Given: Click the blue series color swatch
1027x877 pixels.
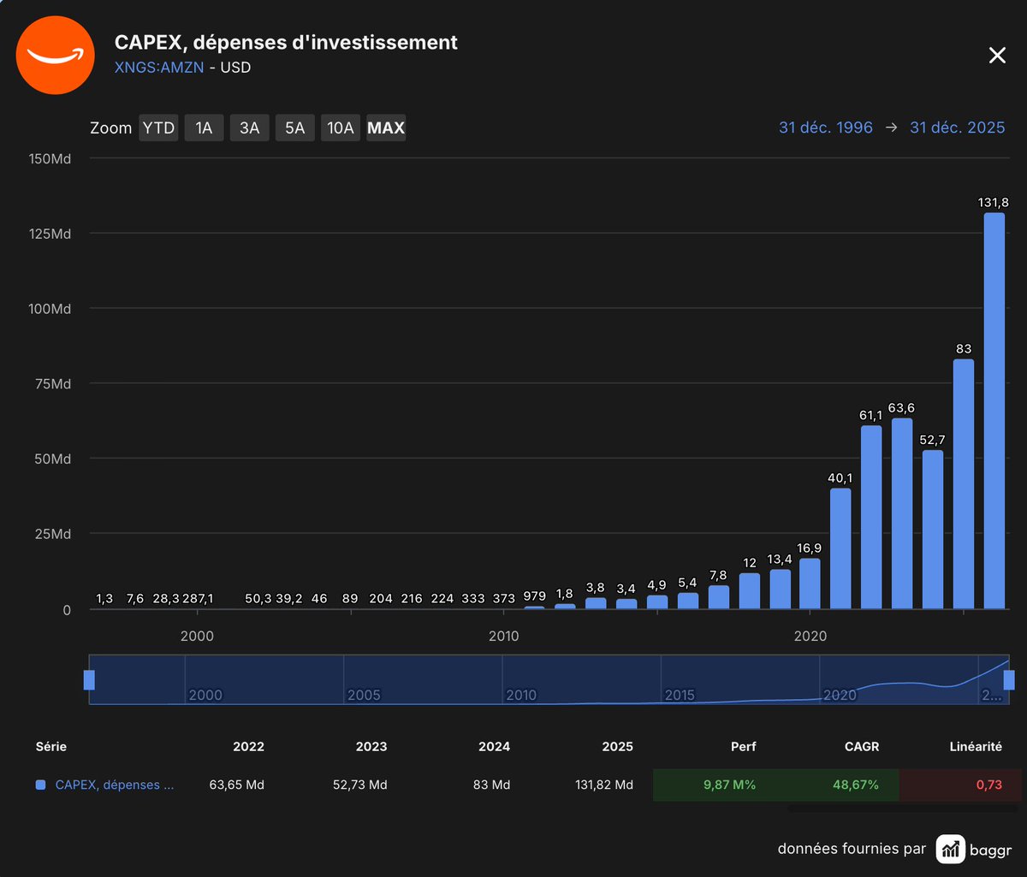Looking at the screenshot, I should pos(40,785).
